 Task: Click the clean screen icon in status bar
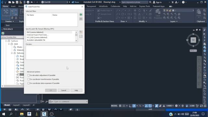(201, 106)
